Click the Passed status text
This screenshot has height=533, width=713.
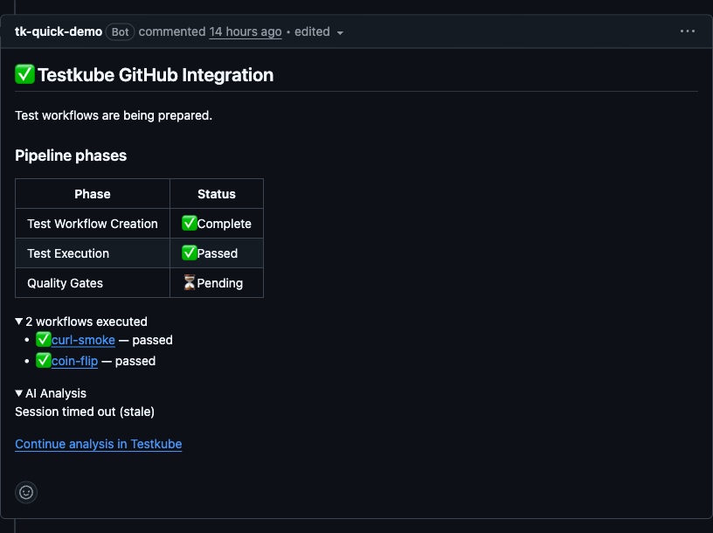[x=218, y=253]
